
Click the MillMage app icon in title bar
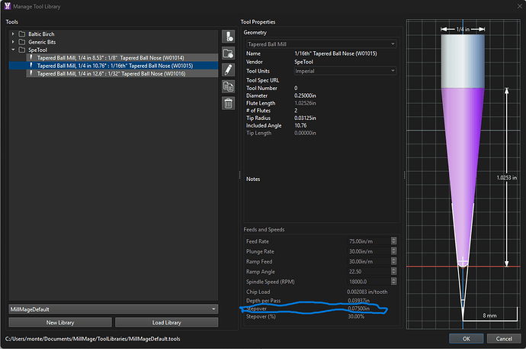pyautogui.click(x=7, y=6)
